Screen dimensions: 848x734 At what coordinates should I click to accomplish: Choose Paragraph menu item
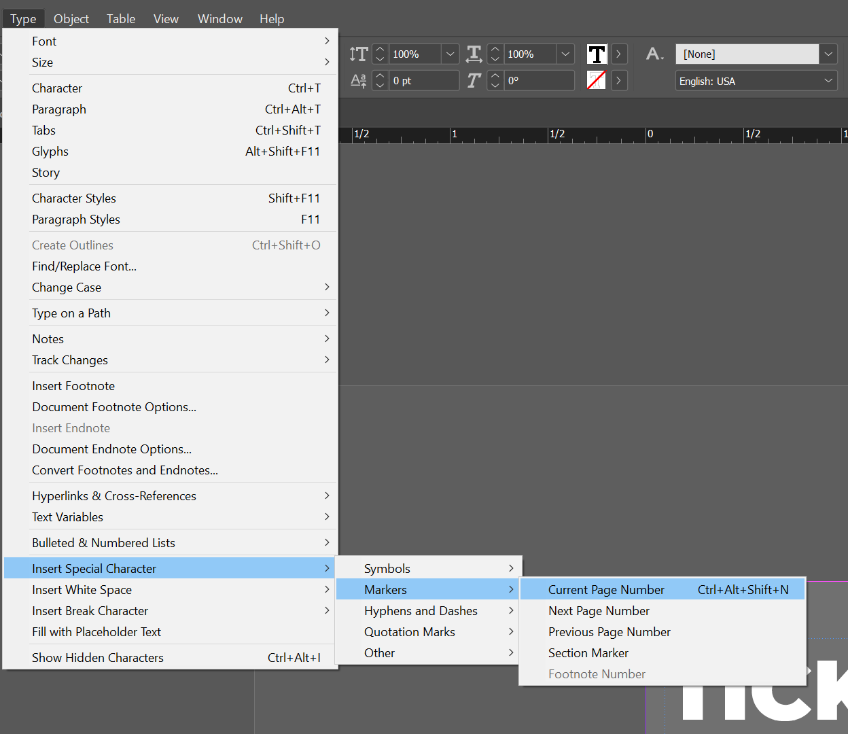pyautogui.click(x=170, y=109)
